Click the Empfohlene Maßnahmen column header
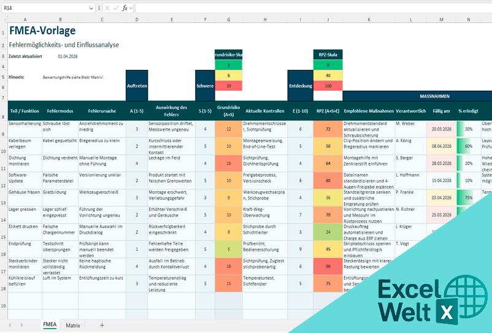 coord(369,111)
